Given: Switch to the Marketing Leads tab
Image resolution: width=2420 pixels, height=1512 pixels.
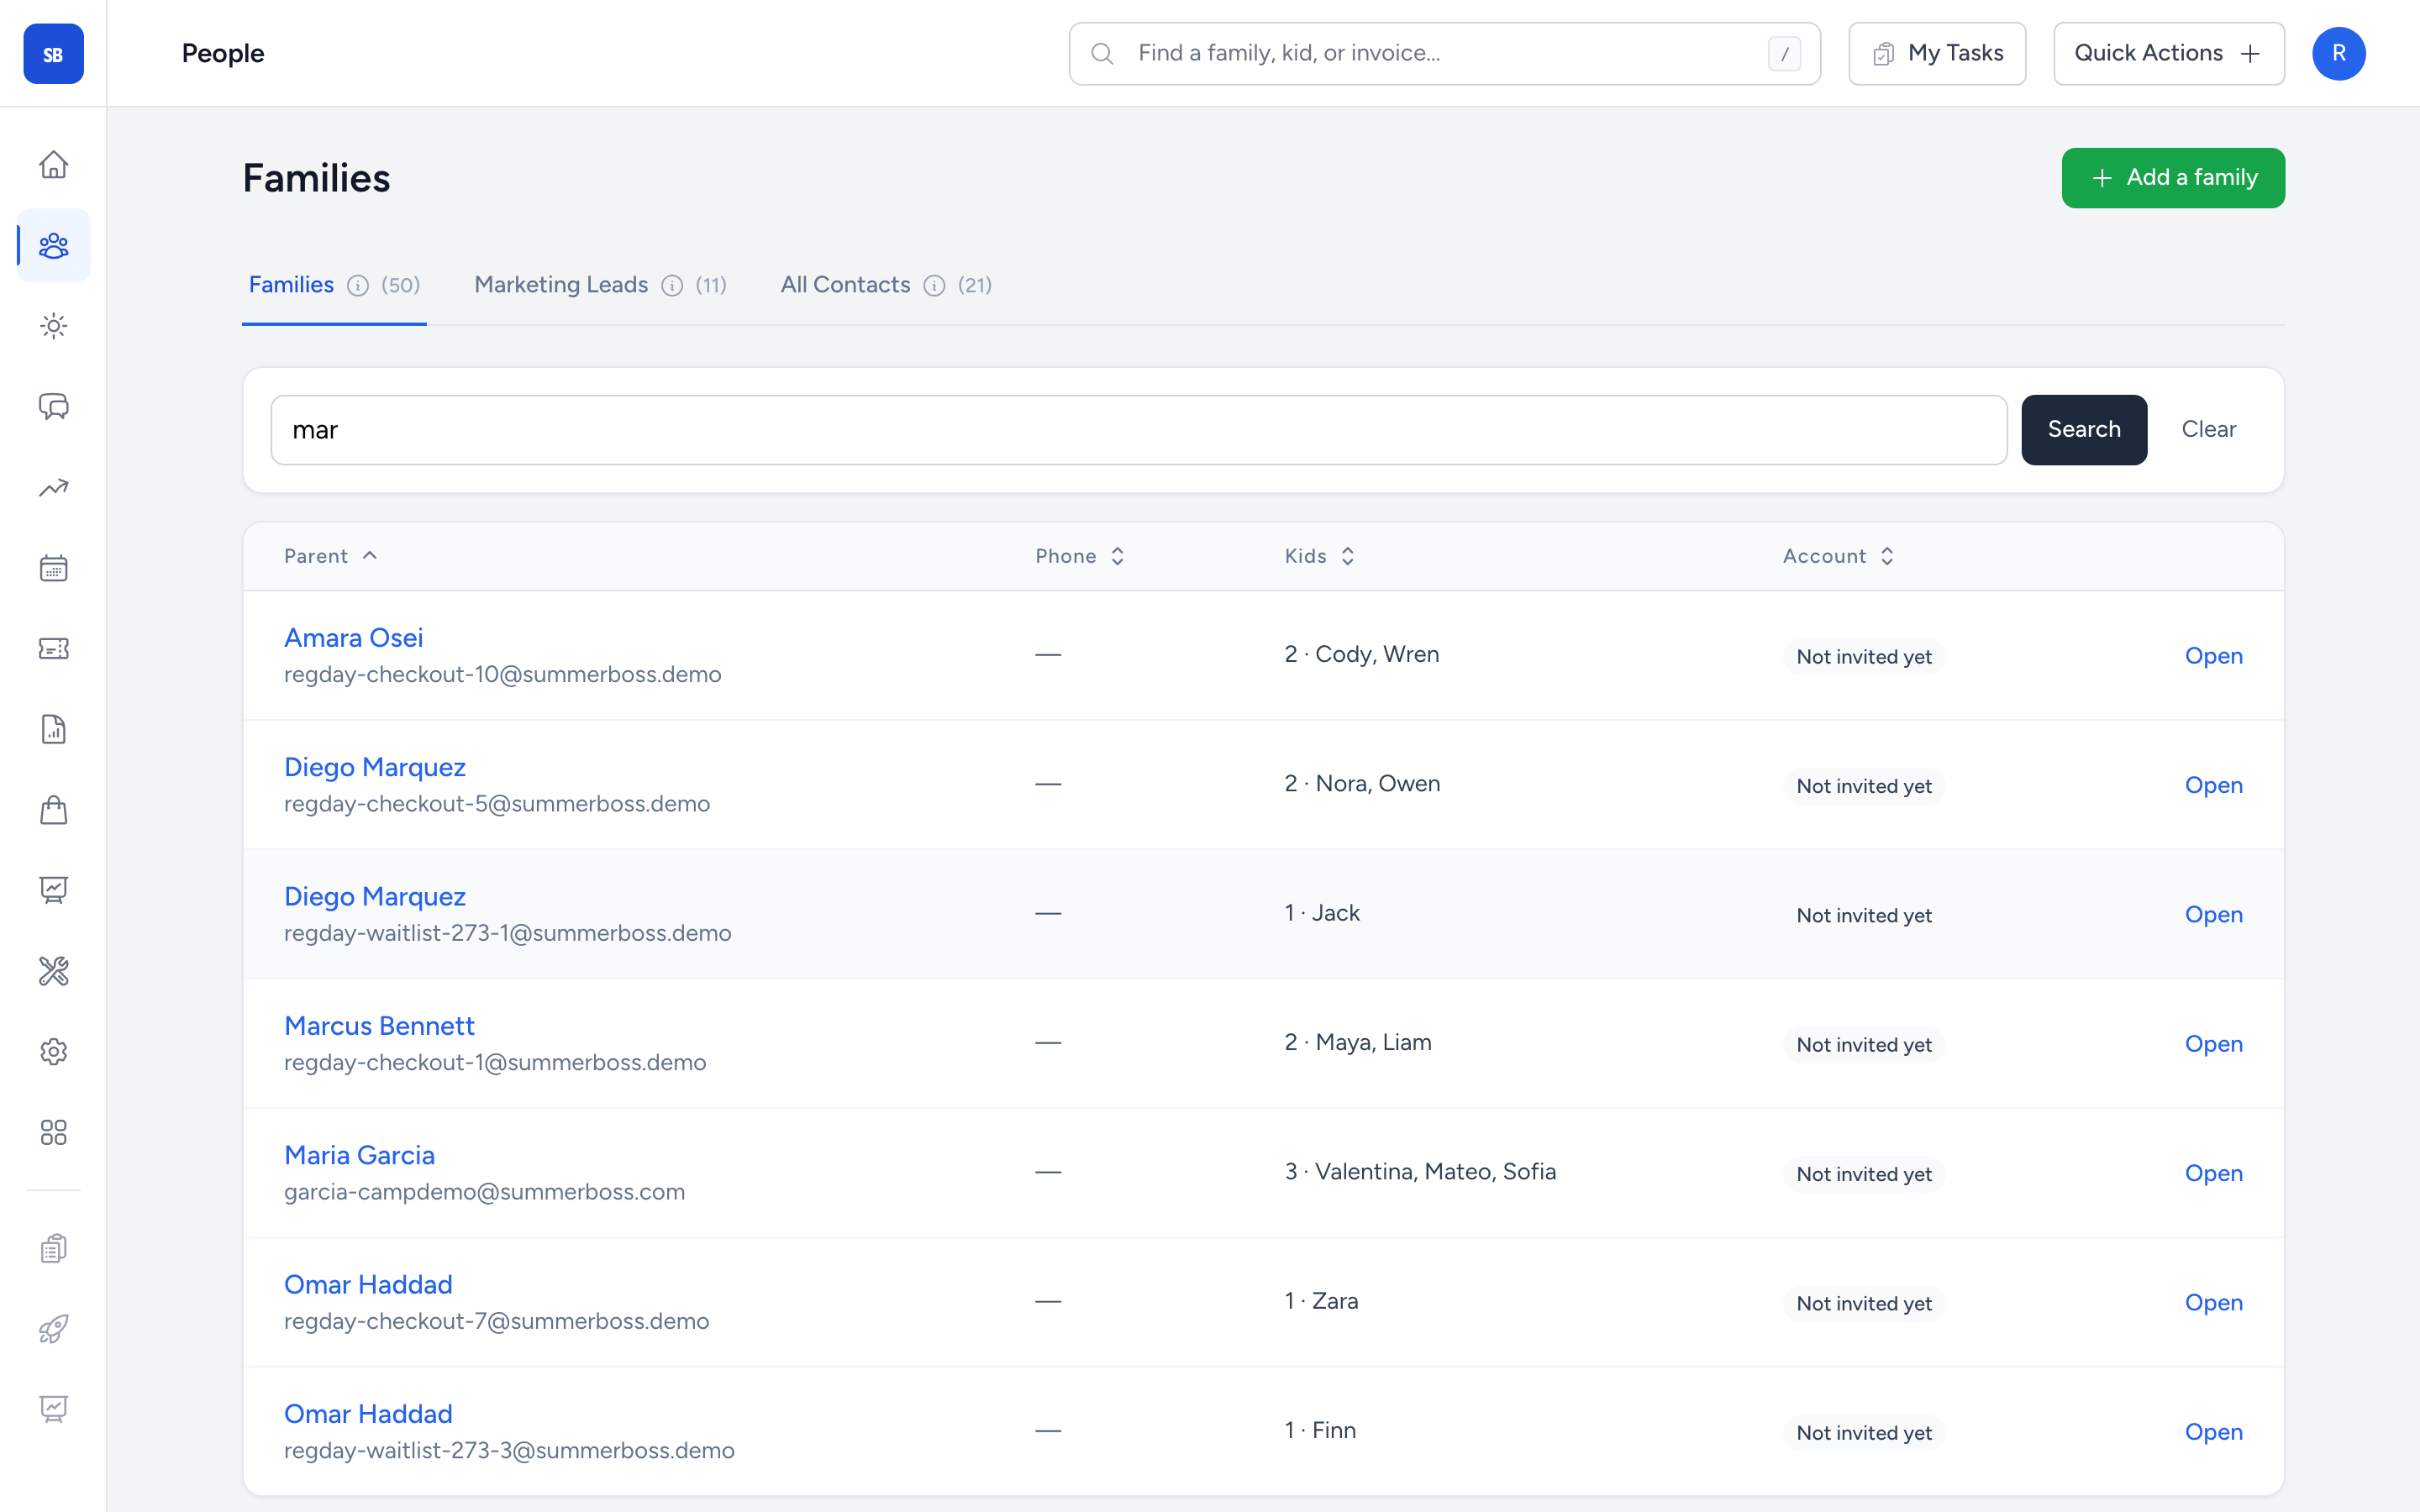Looking at the screenshot, I should [600, 285].
